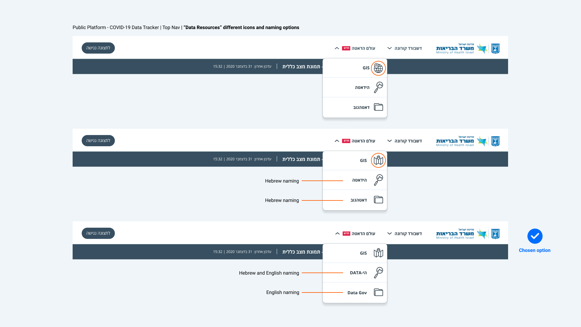Click the folder icon in the second mockup dropdown
This screenshot has width=581, height=327.
378,200
